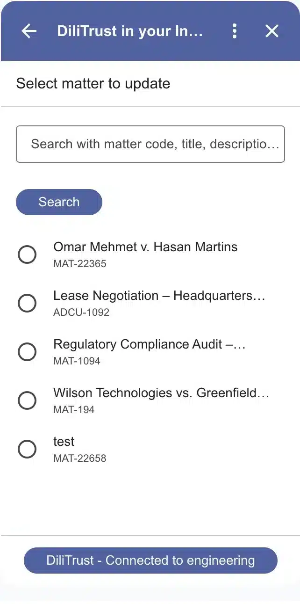Select the Omar Mehmet v. Hasan Martins radio button
The image size is (300, 604).
pyautogui.click(x=27, y=255)
